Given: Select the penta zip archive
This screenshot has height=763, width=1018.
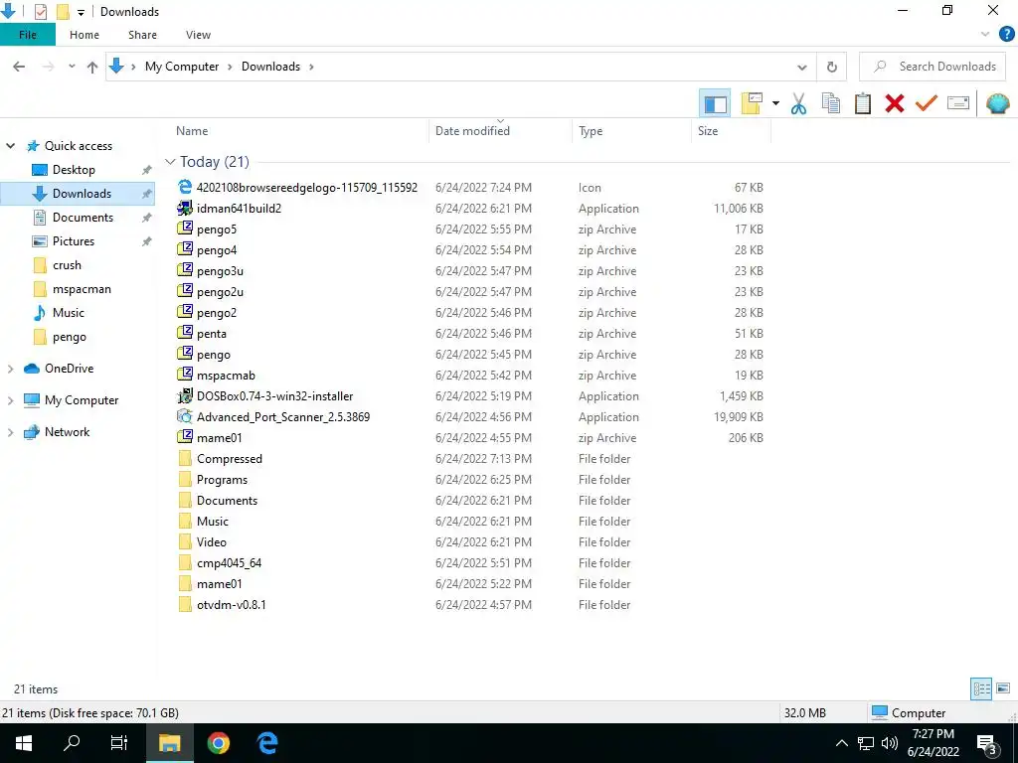Looking at the screenshot, I should [x=211, y=334].
